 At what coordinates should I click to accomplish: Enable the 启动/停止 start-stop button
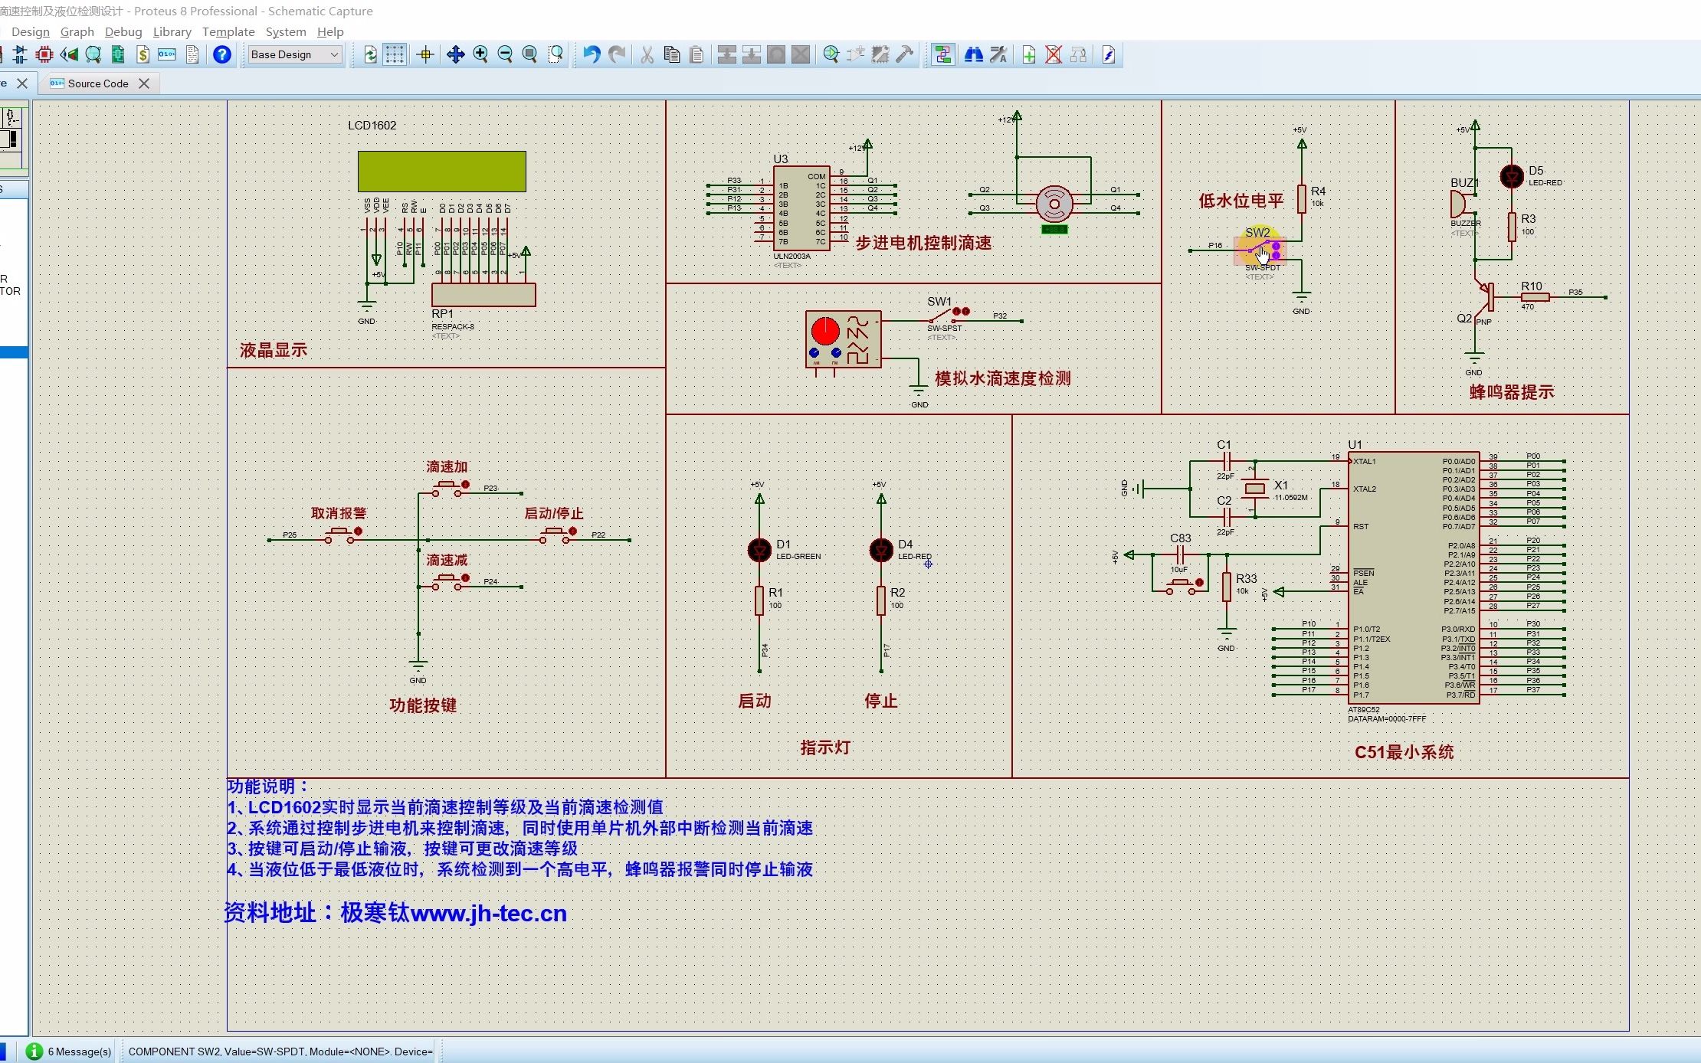(x=567, y=531)
